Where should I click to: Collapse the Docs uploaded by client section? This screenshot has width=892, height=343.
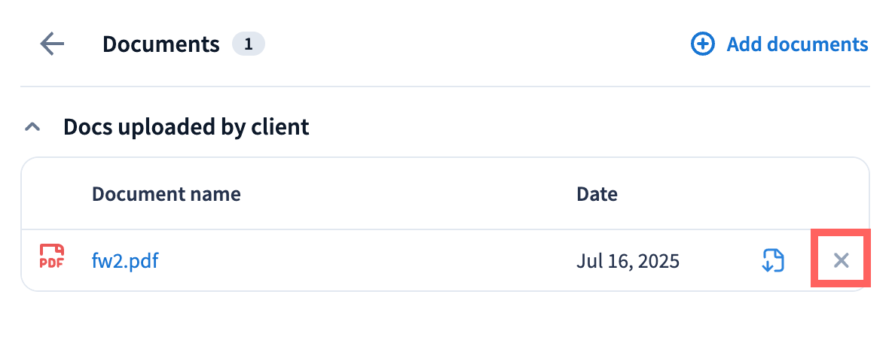[x=32, y=127]
